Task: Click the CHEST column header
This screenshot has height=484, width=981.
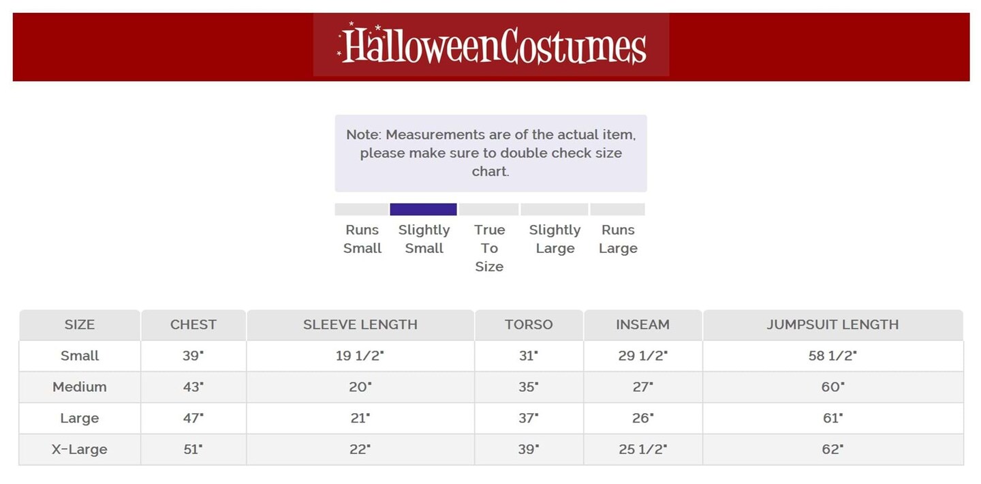Action: click(x=193, y=324)
